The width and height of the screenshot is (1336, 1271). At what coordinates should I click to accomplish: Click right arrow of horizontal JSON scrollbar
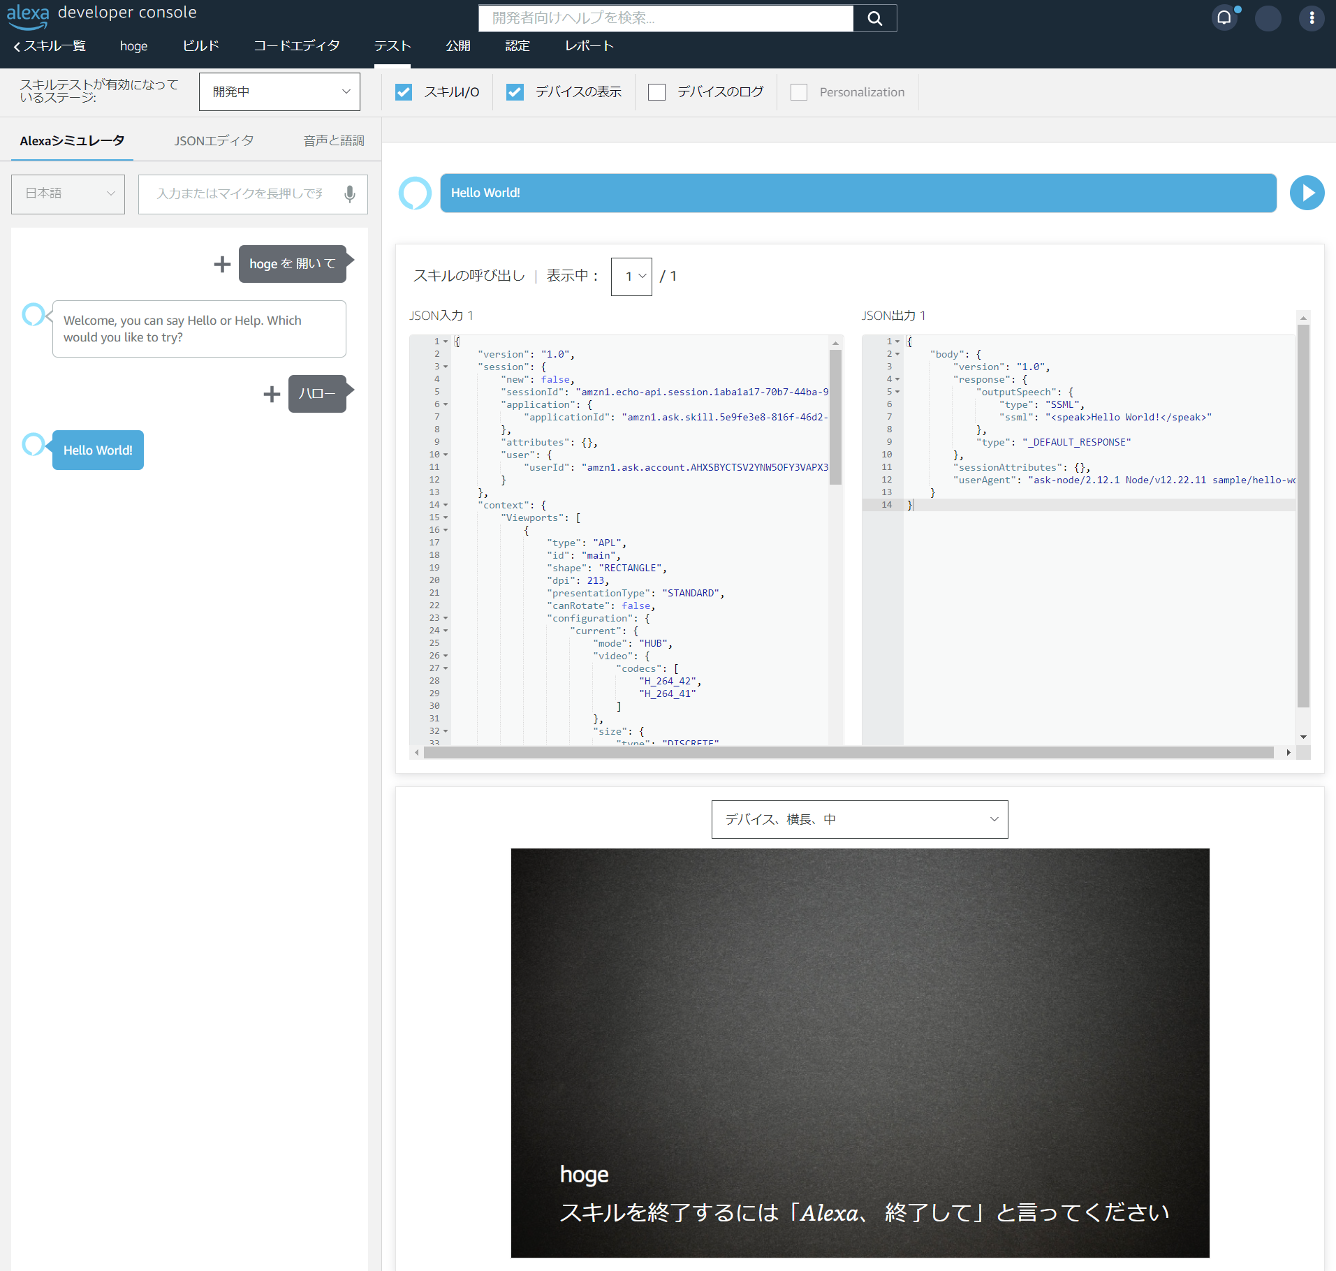[x=1289, y=752]
